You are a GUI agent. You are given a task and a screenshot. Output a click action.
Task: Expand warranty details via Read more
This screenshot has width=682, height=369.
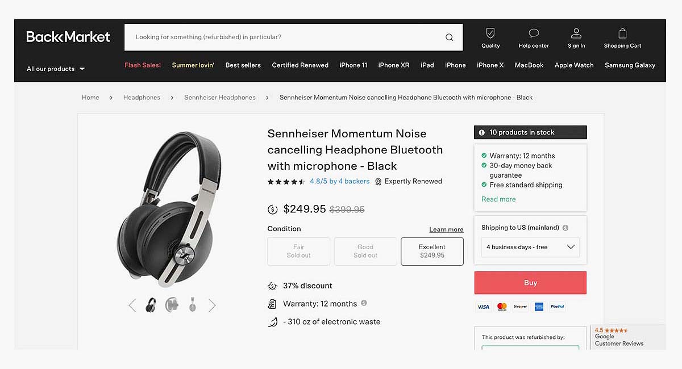click(x=498, y=199)
